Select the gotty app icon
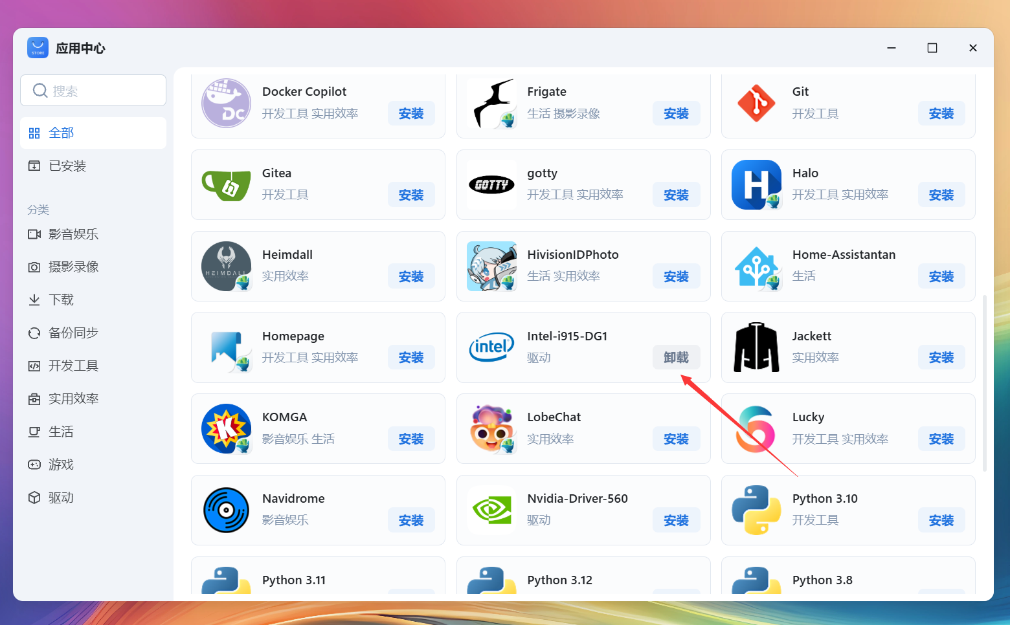1010x625 pixels. pyautogui.click(x=491, y=184)
